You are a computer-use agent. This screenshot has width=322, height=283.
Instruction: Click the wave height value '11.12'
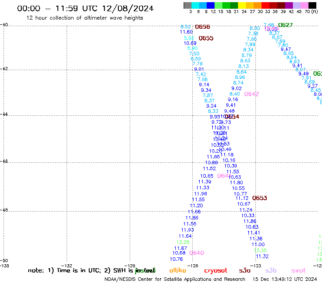coord(242,199)
